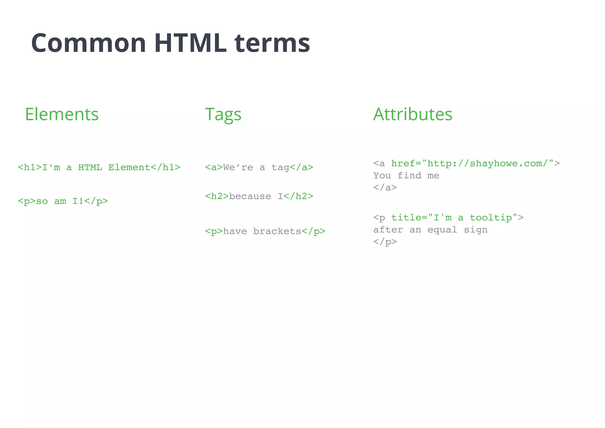Click the word 'HTML' in the title

[x=191, y=43]
